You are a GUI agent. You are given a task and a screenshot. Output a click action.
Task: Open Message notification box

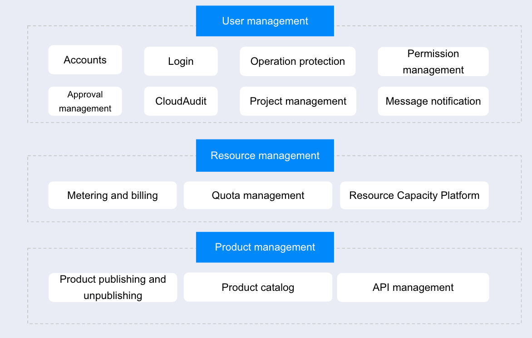pos(433,101)
